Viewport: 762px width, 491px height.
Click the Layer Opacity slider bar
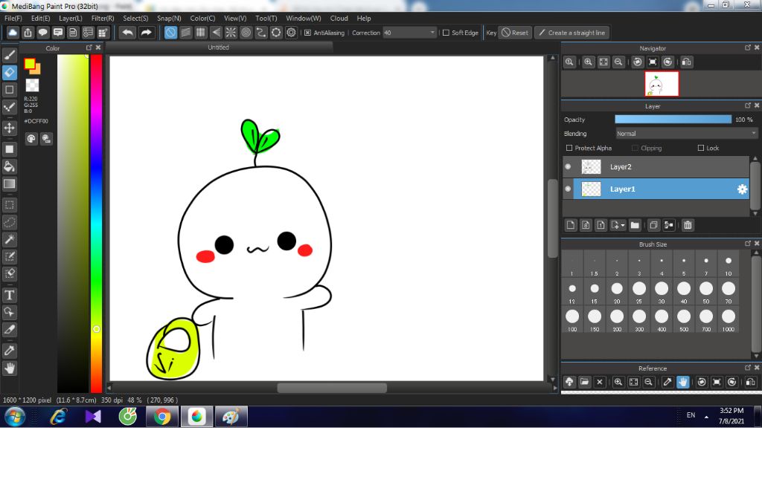673,120
